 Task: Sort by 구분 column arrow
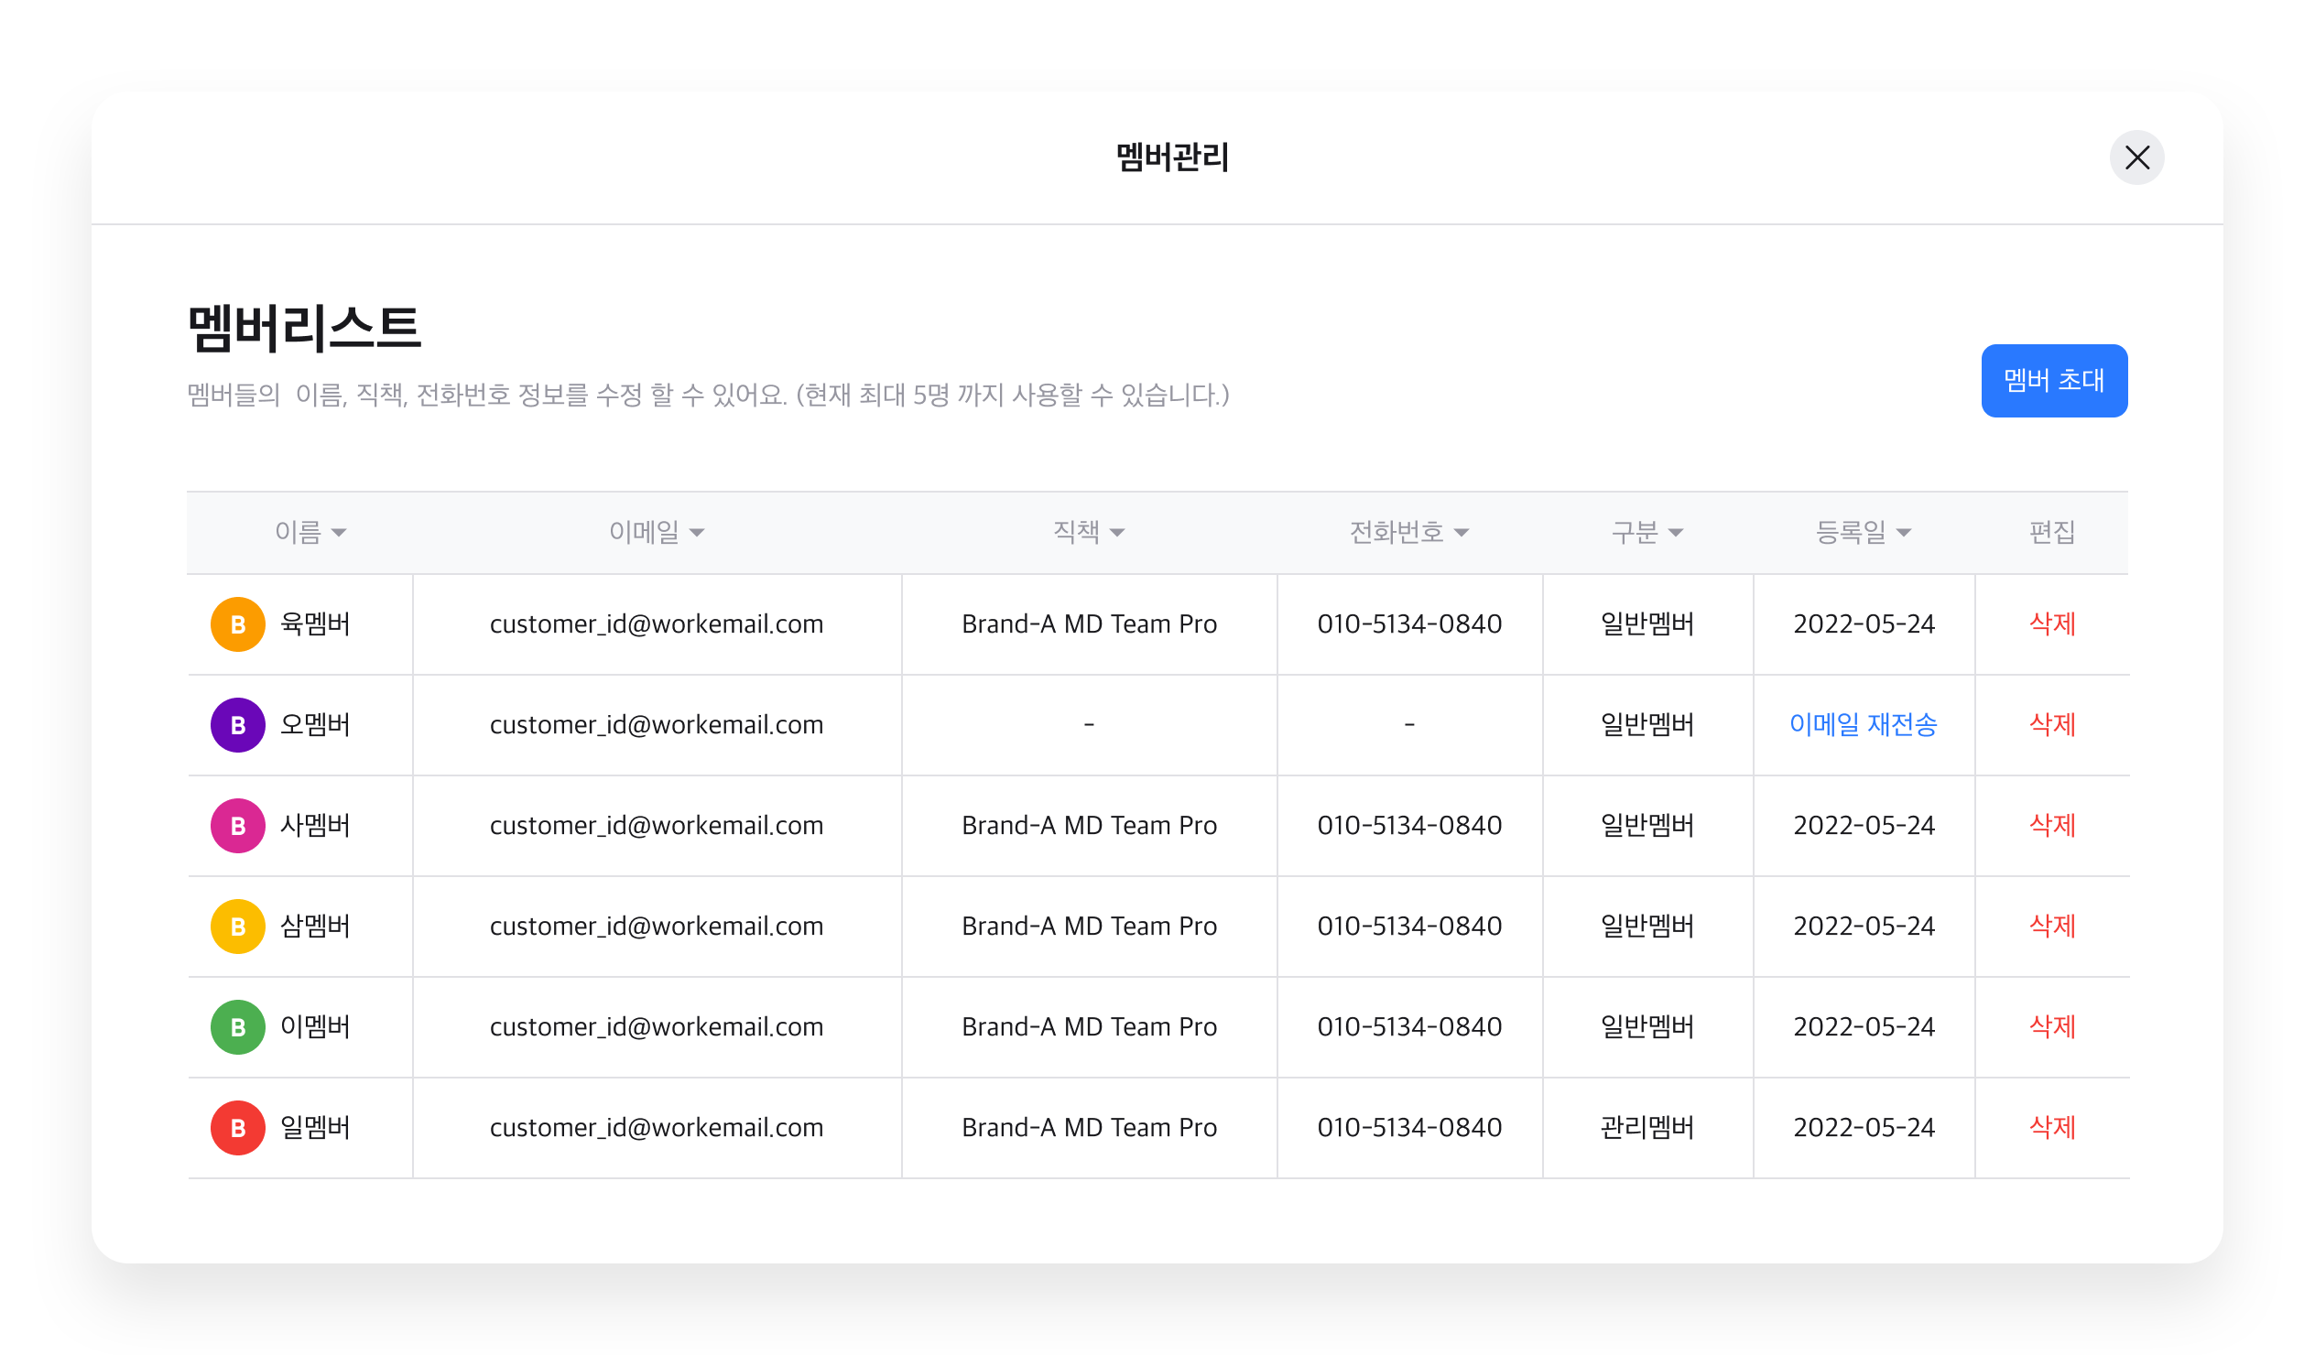1676,533
